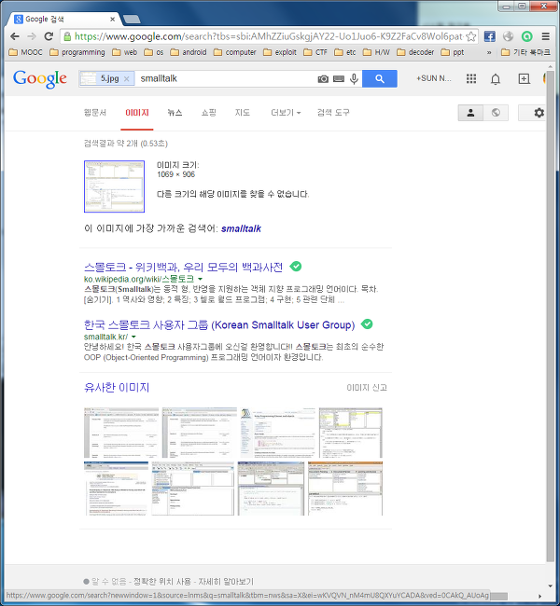Hide personal results with the globe icon
This screenshot has height=606, width=560.
496,113
